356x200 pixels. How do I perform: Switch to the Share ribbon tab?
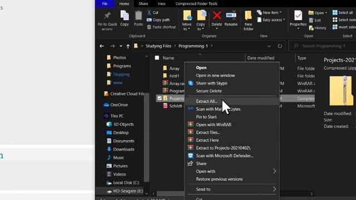(x=144, y=4)
